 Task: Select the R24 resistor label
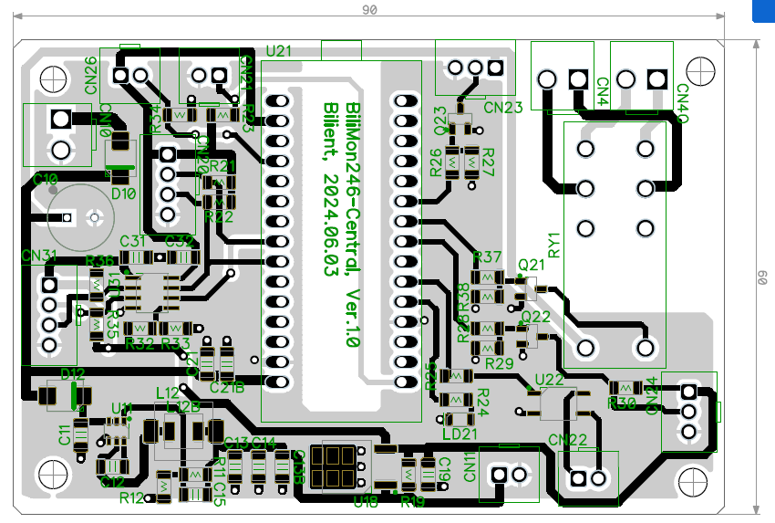pyautogui.click(x=483, y=403)
